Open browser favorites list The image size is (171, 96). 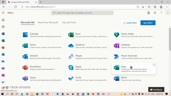pos(149,7)
